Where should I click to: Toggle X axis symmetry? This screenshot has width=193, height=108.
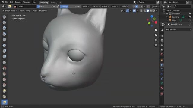pyautogui.click(x=136, y=7)
